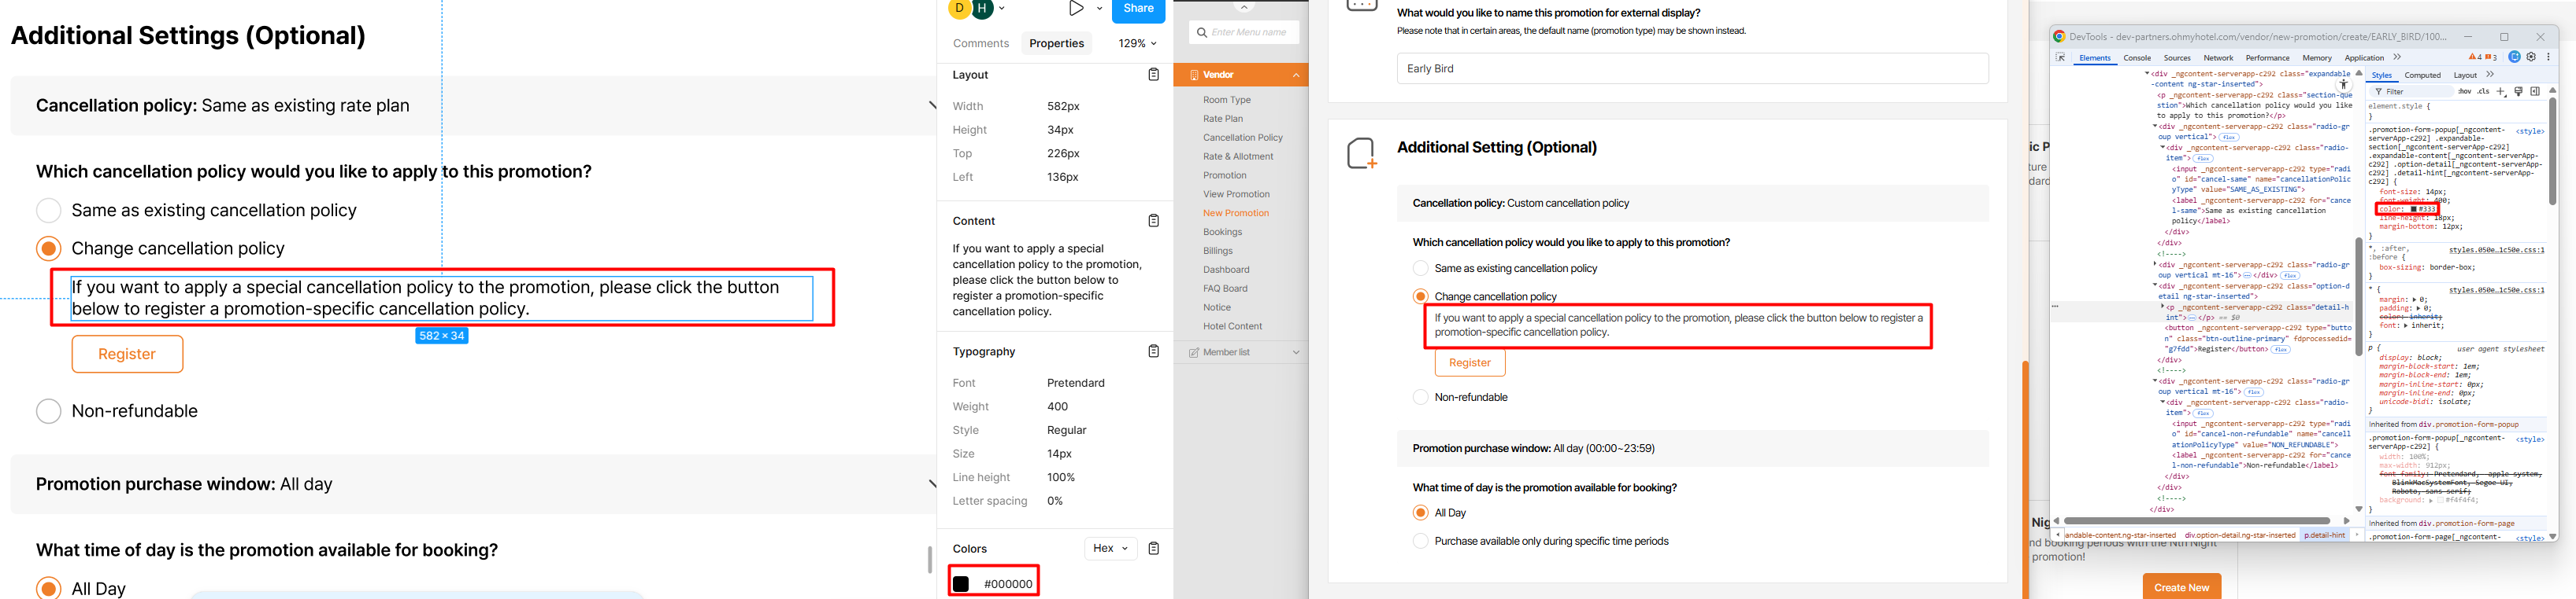This screenshot has width=2576, height=599.
Task: Click the Filter field in the Styles pane
Action: tap(2414, 92)
